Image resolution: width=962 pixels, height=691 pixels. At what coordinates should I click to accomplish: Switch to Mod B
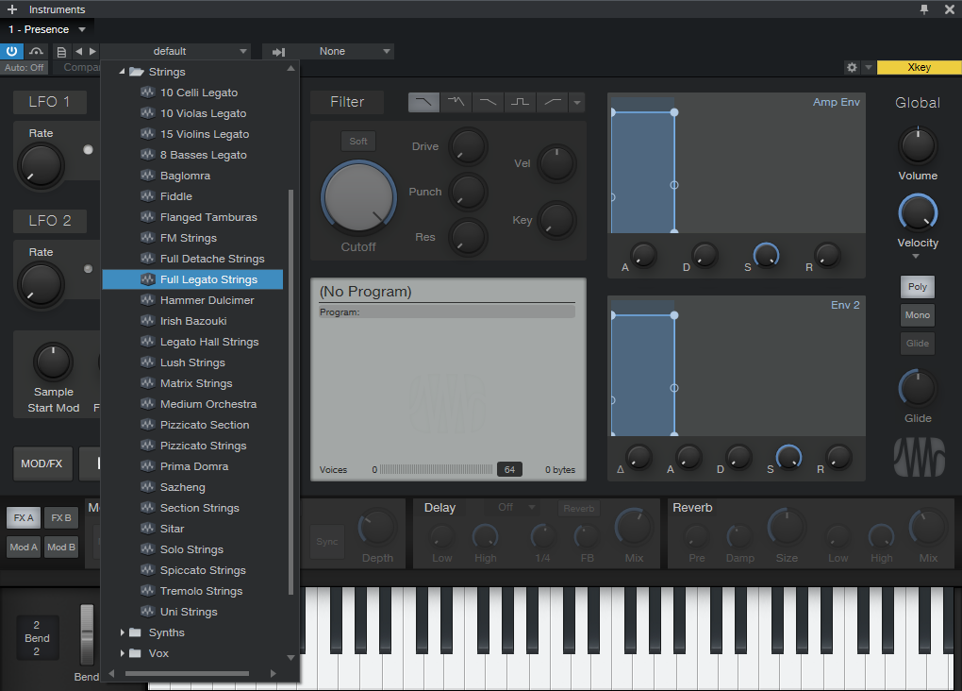[x=60, y=548]
